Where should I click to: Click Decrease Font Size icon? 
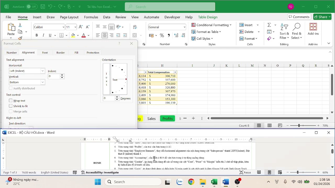88,27
